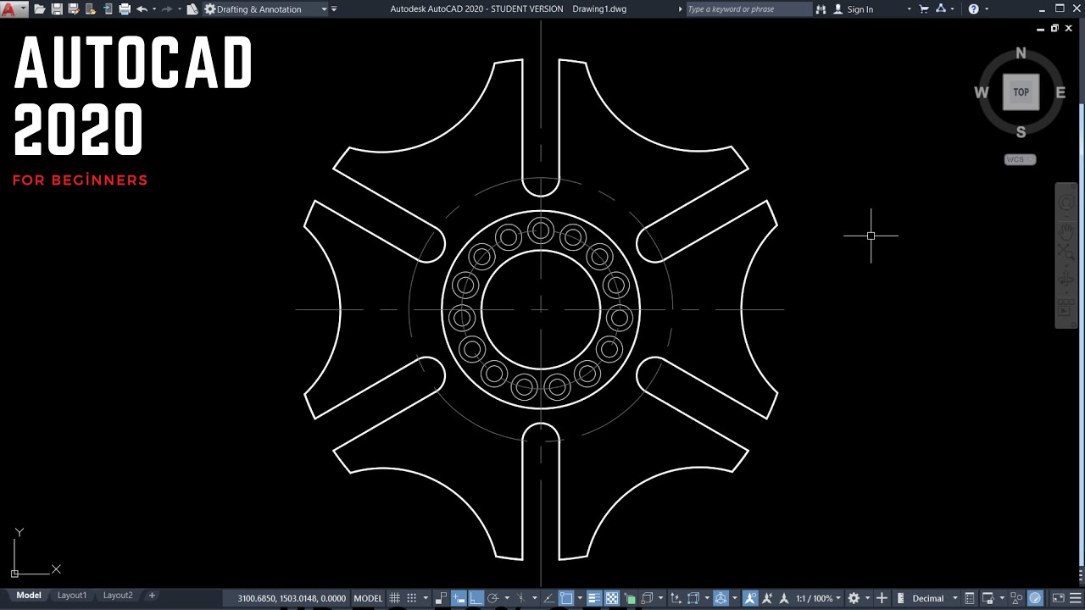Image resolution: width=1085 pixels, height=610 pixels.
Task: Open Object Snap settings dropdown arrow
Action: click(x=580, y=598)
